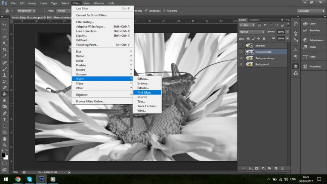Select the Blur tool
Screen dimensions: 327x184
(x=4, y=100)
